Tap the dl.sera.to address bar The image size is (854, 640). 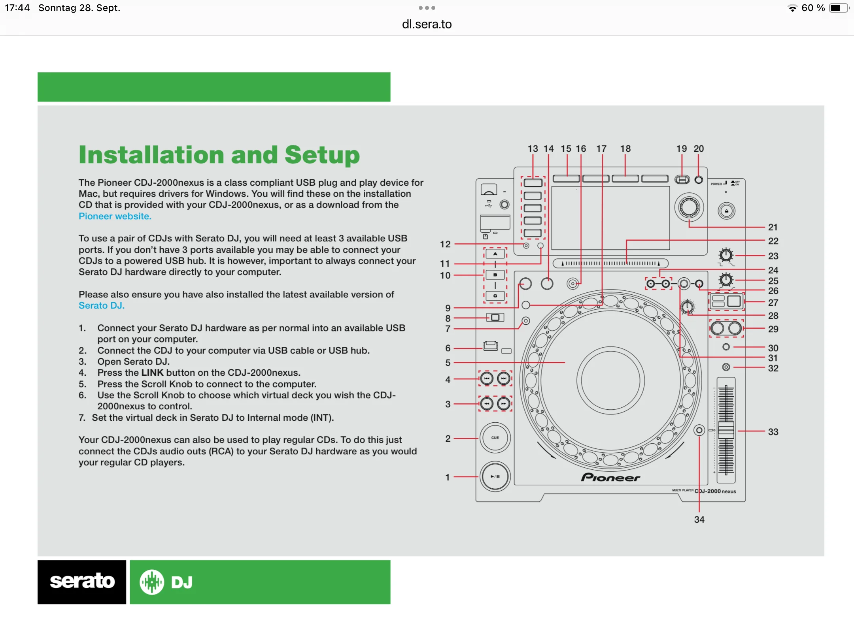[x=427, y=24]
